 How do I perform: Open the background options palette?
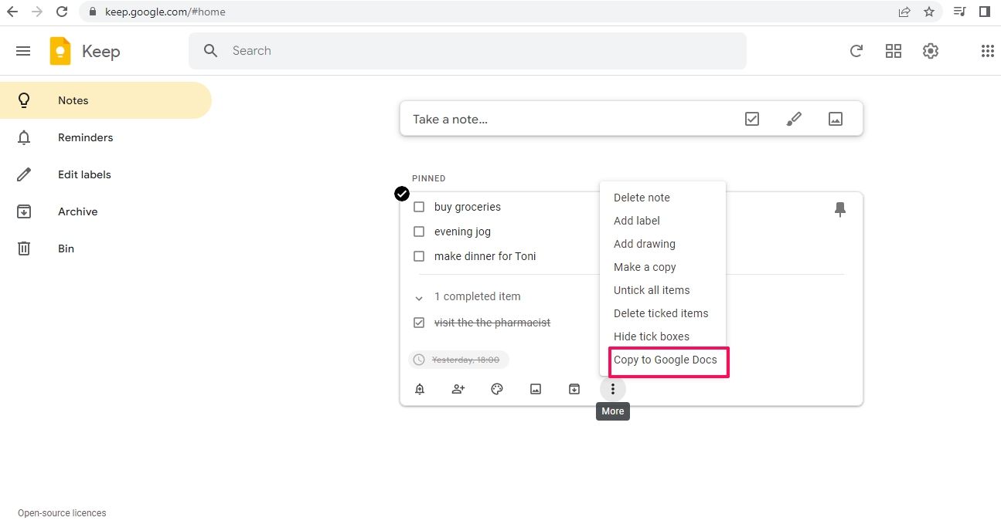(497, 389)
